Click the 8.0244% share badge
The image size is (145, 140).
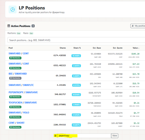(76, 94)
